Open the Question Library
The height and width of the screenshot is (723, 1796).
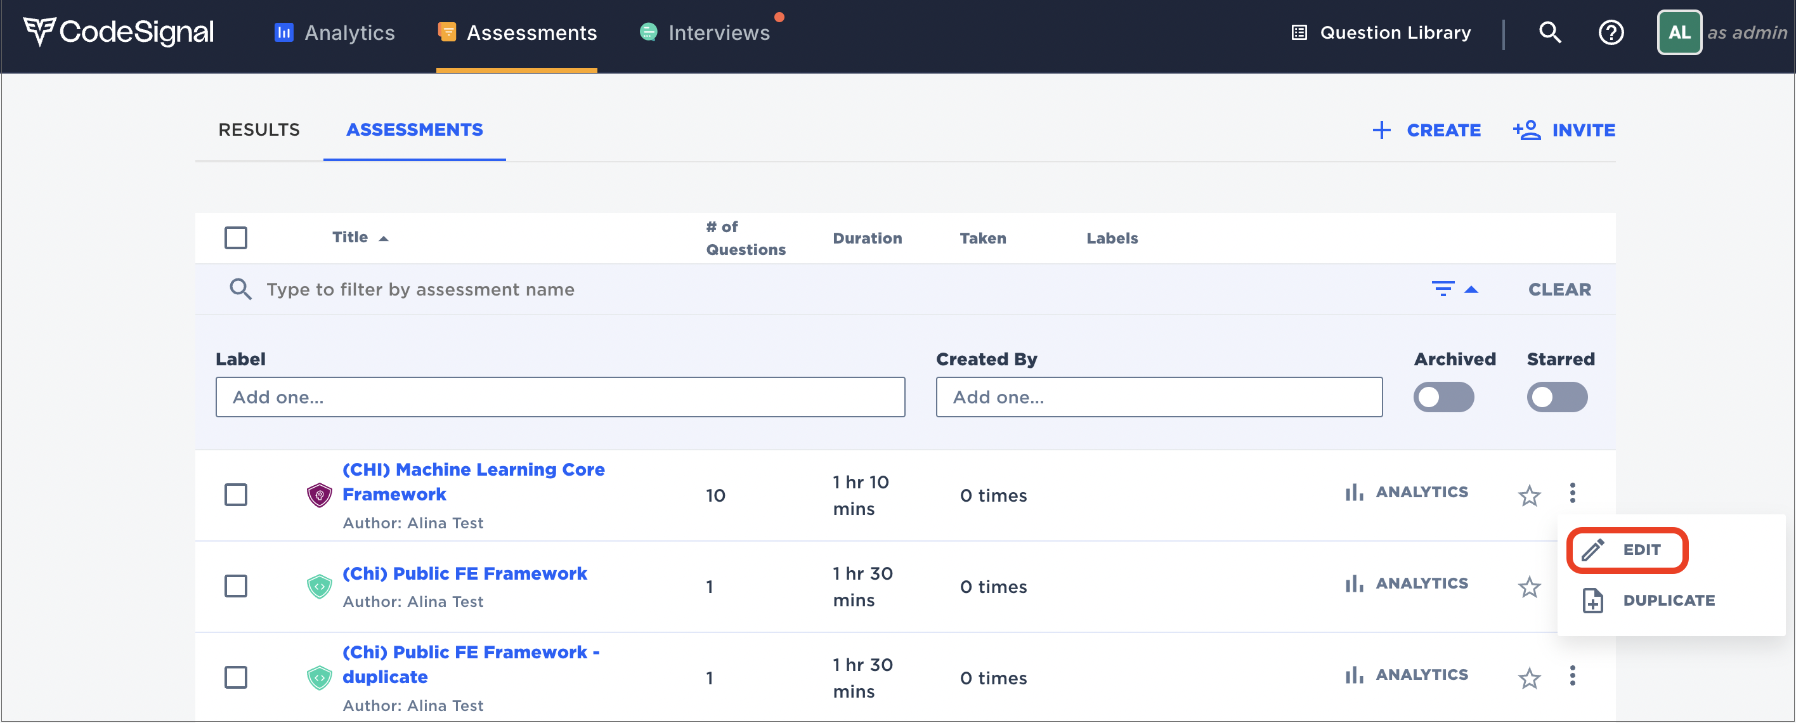pos(1381,33)
